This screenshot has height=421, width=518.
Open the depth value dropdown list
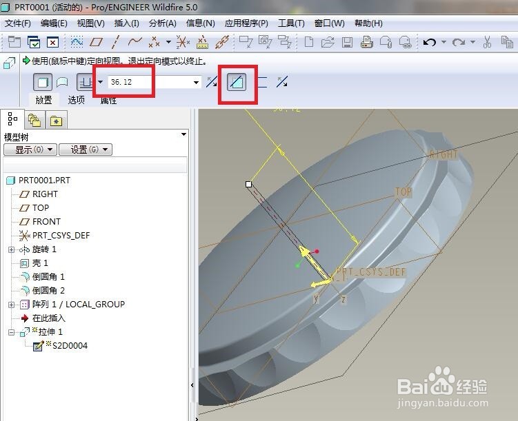(196, 82)
